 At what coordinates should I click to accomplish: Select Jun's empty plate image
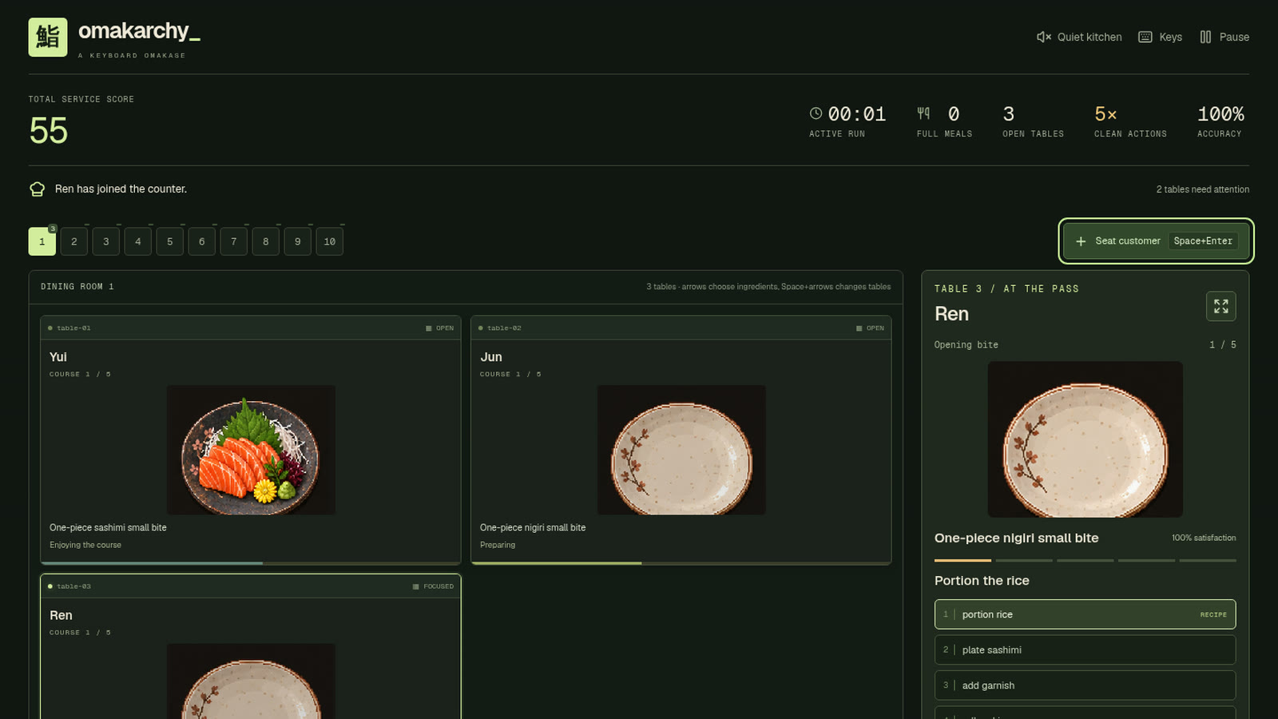click(x=681, y=450)
